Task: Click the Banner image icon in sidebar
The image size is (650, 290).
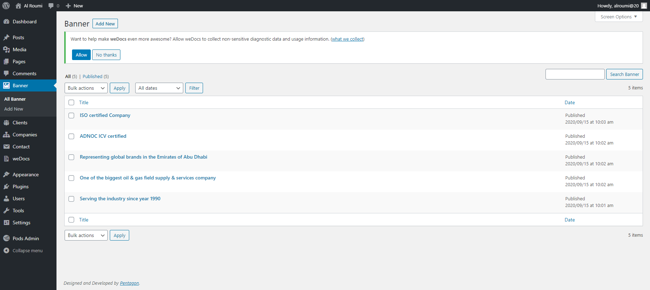Action: click(x=6, y=85)
